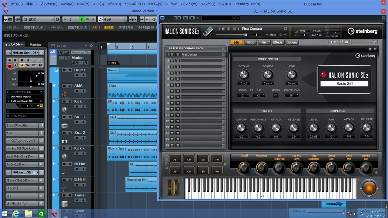Click the Cubase icon in the taskbar

[x=54, y=213]
